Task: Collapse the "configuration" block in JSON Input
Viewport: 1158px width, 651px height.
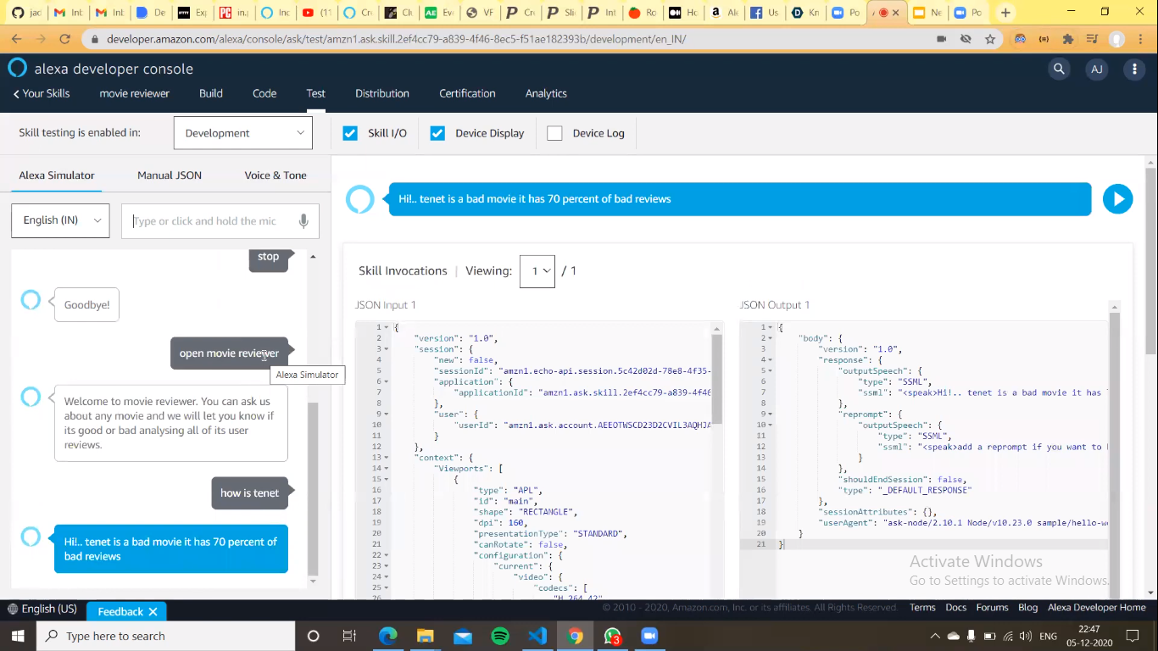Action: [x=387, y=555]
